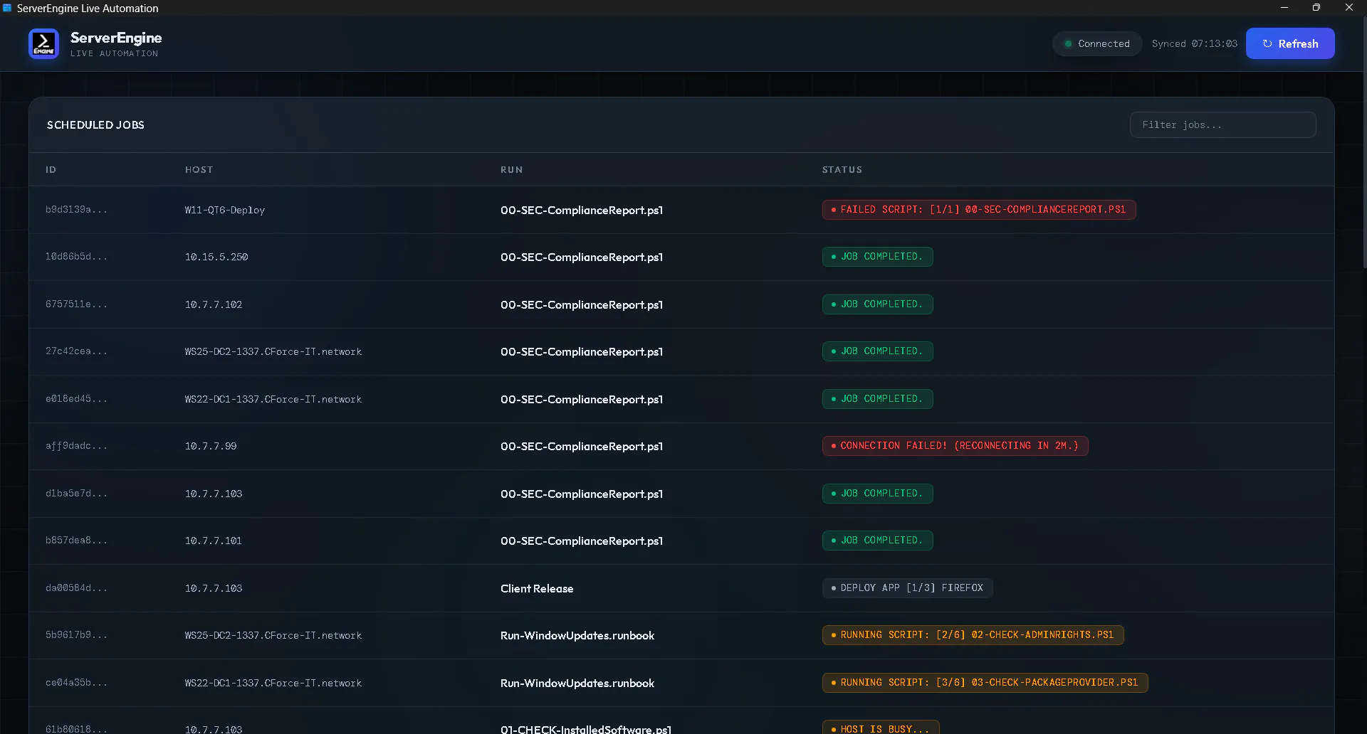This screenshot has height=734, width=1367.
Task: Click job ID b9d3139a
Action: coord(76,210)
